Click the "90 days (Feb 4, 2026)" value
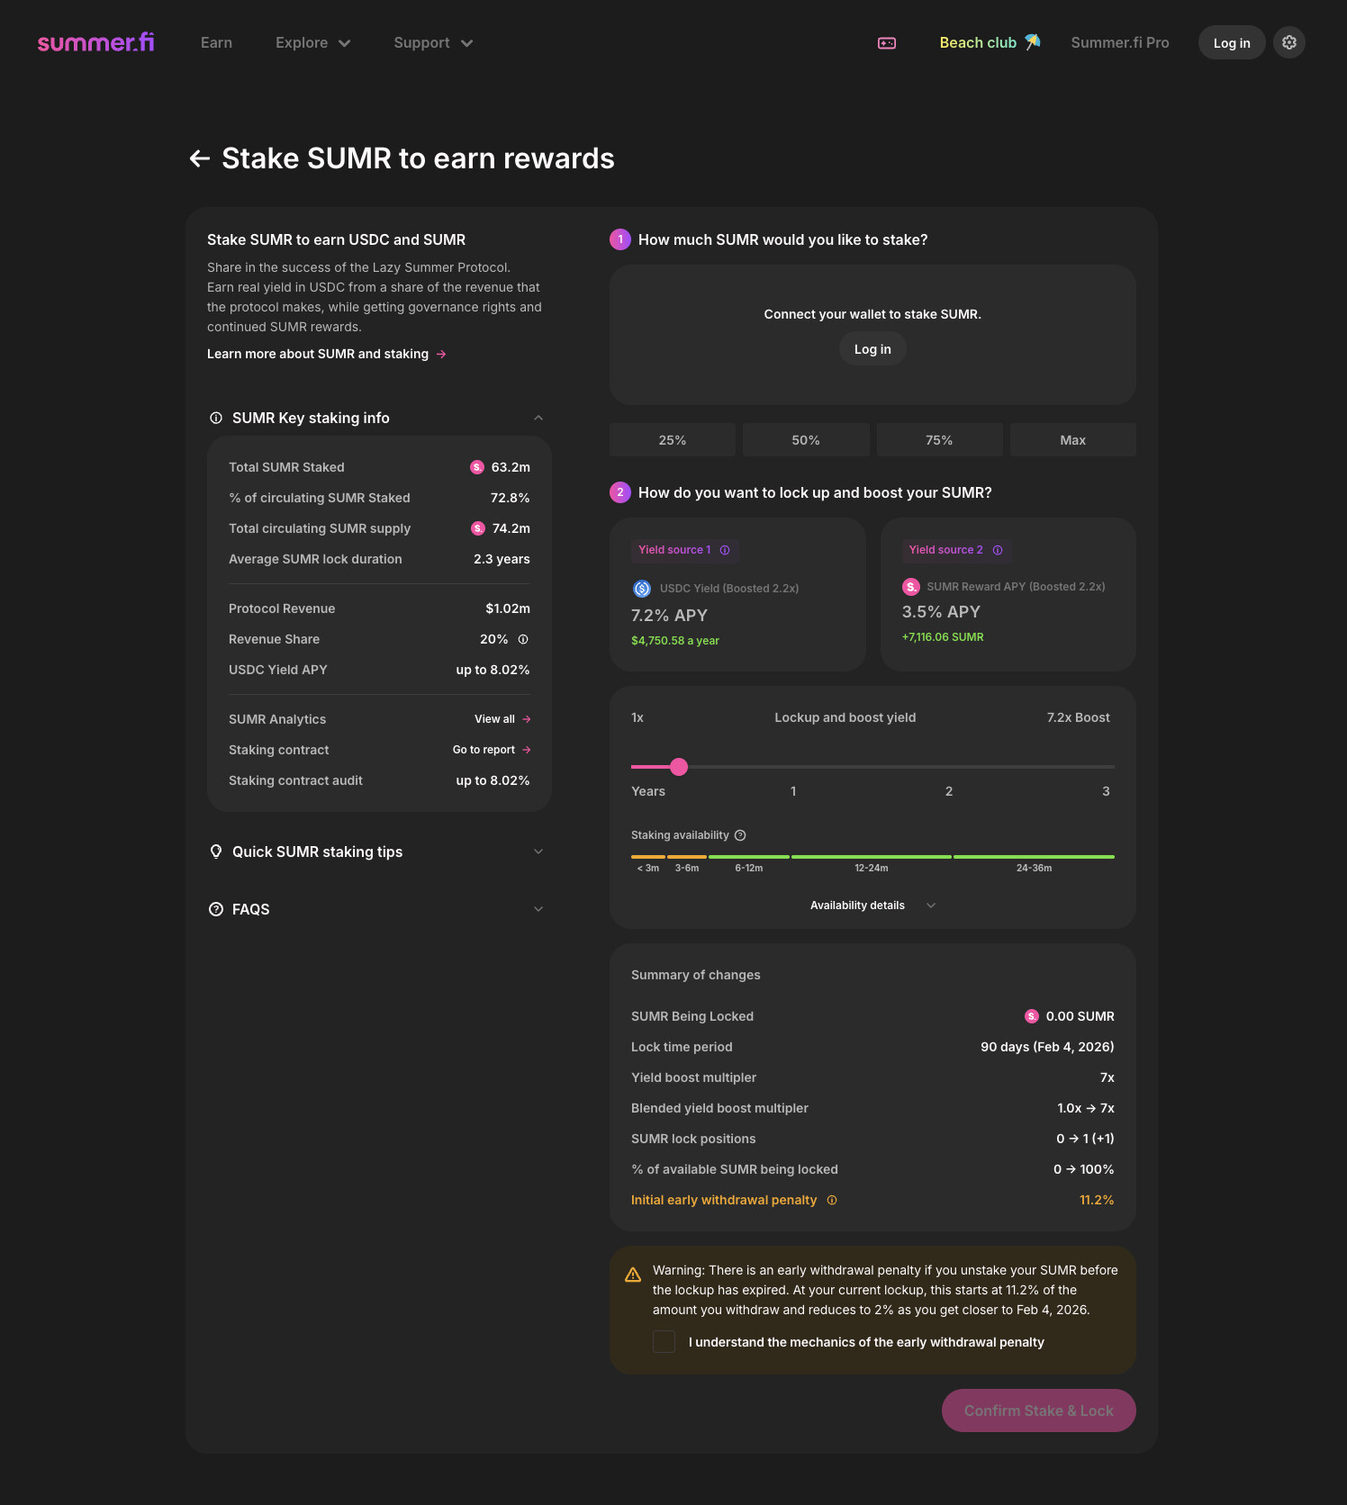The height and width of the screenshot is (1505, 1347). coord(1047,1047)
